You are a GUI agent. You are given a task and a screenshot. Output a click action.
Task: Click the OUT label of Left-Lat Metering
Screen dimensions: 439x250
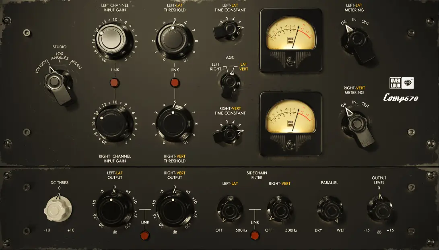click(x=365, y=22)
